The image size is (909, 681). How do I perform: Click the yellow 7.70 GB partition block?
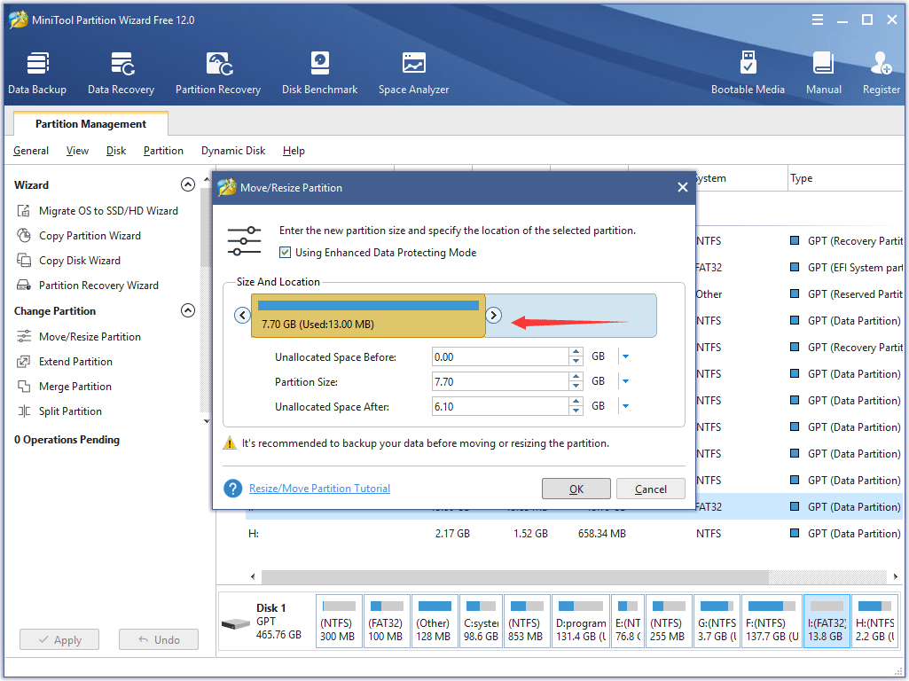click(368, 316)
